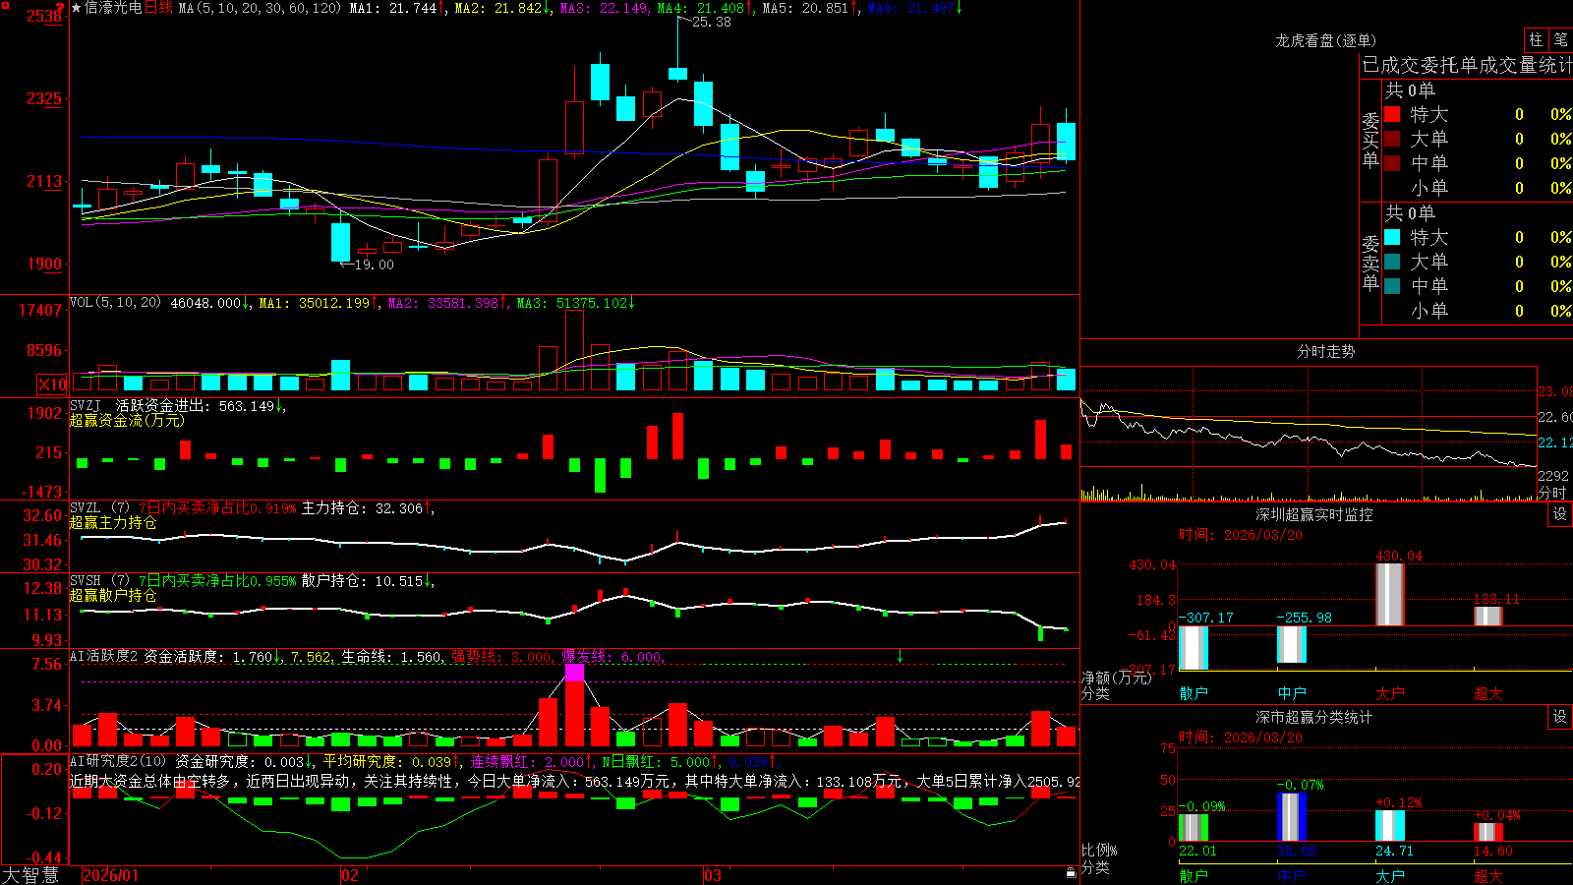The image size is (1573, 885).
Task: Click the 日线 period label
Action: (158, 8)
